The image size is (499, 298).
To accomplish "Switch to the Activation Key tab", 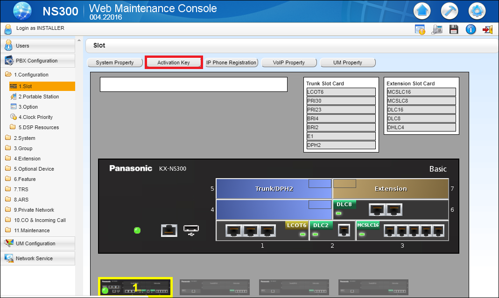I will coord(174,62).
